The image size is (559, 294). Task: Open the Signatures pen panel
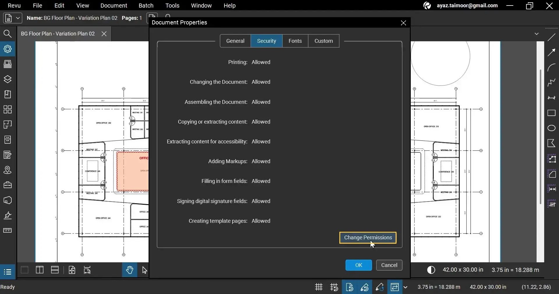(x=8, y=215)
